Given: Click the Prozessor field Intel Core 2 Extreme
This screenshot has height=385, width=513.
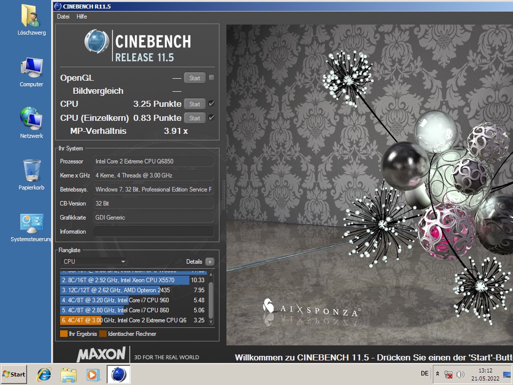Looking at the screenshot, I should pos(153,161).
